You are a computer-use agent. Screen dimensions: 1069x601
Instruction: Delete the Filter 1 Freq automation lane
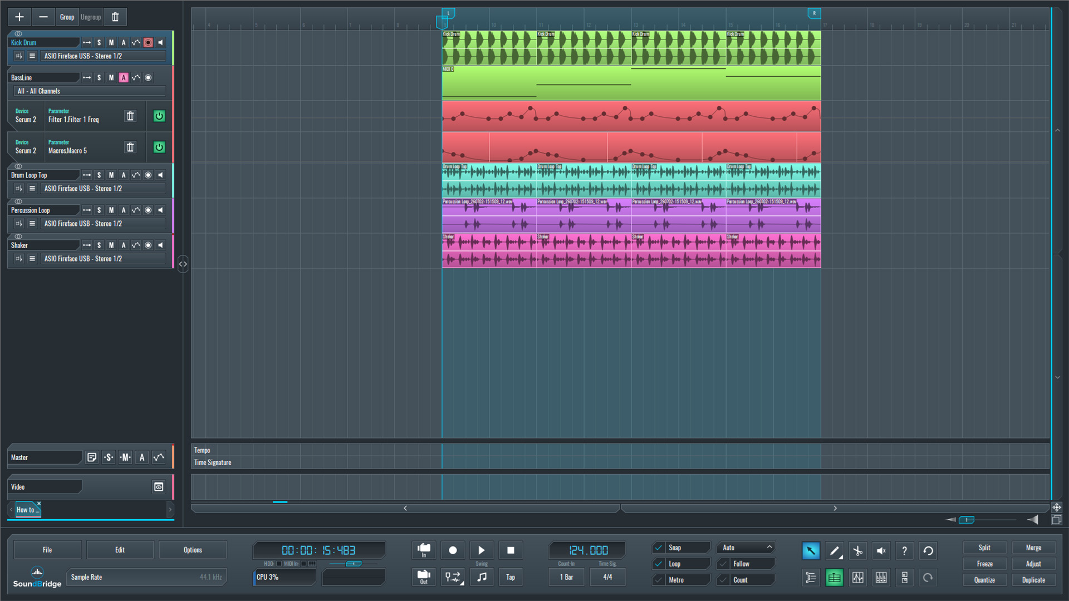coord(130,116)
